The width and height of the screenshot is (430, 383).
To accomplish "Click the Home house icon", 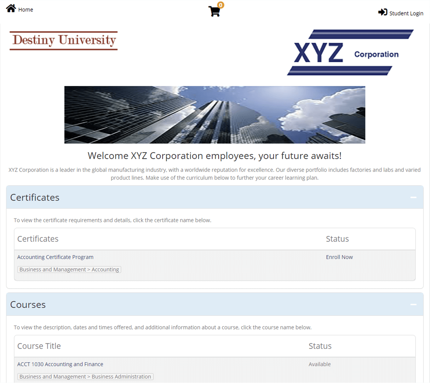I will (x=11, y=8).
